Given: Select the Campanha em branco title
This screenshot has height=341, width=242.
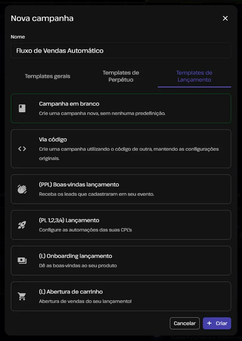Looking at the screenshot, I should pos(69,104).
